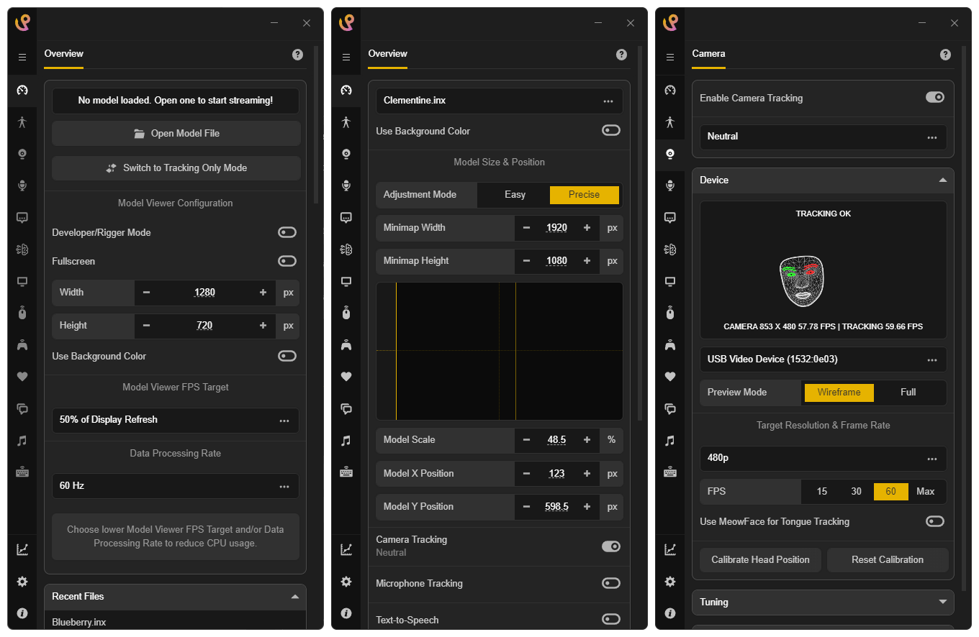Image resolution: width=979 pixels, height=637 pixels.
Task: Click the monitor icon in the Clementine window sidebar
Action: (x=346, y=281)
